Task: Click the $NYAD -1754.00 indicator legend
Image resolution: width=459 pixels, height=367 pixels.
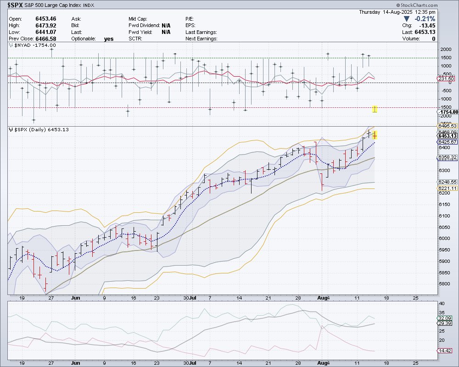Action: [x=35, y=45]
